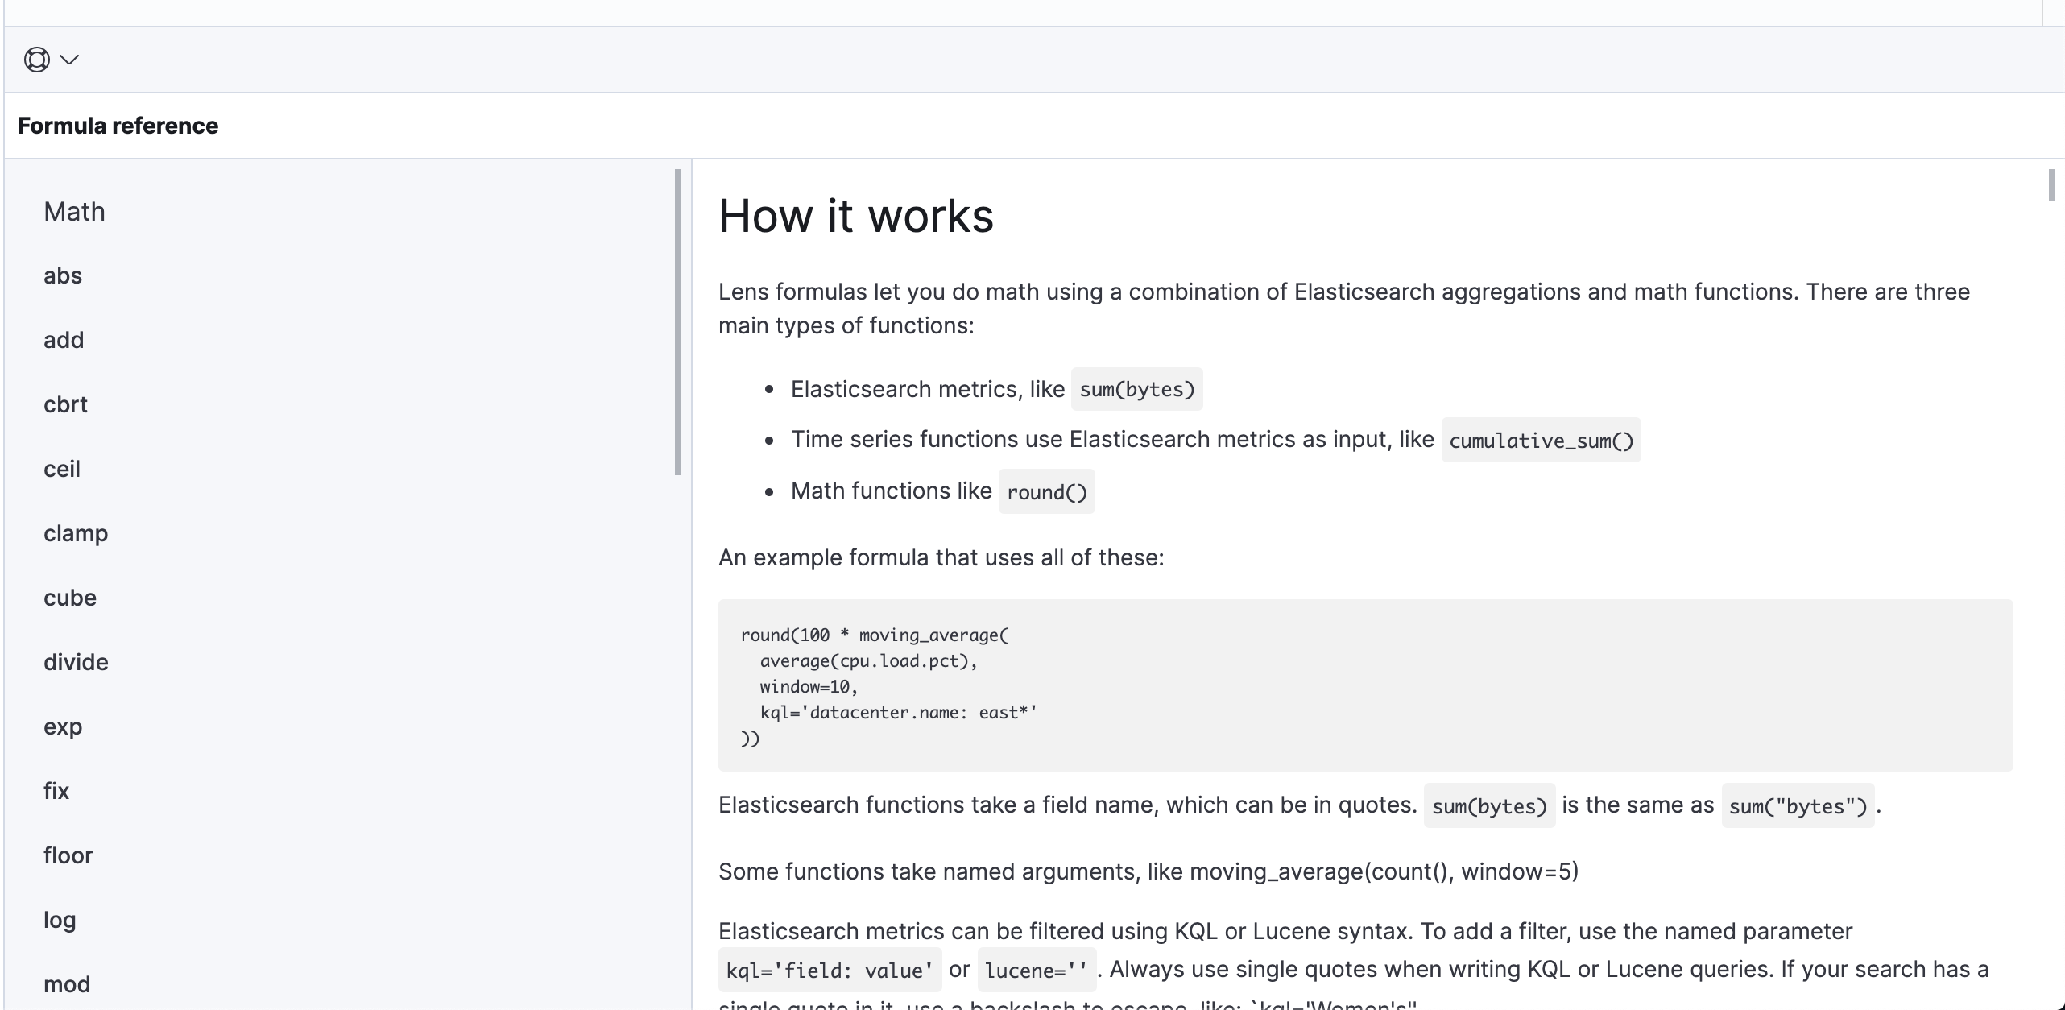Image resolution: width=2065 pixels, height=1010 pixels.
Task: Choose clamp in the function list
Action: click(76, 533)
